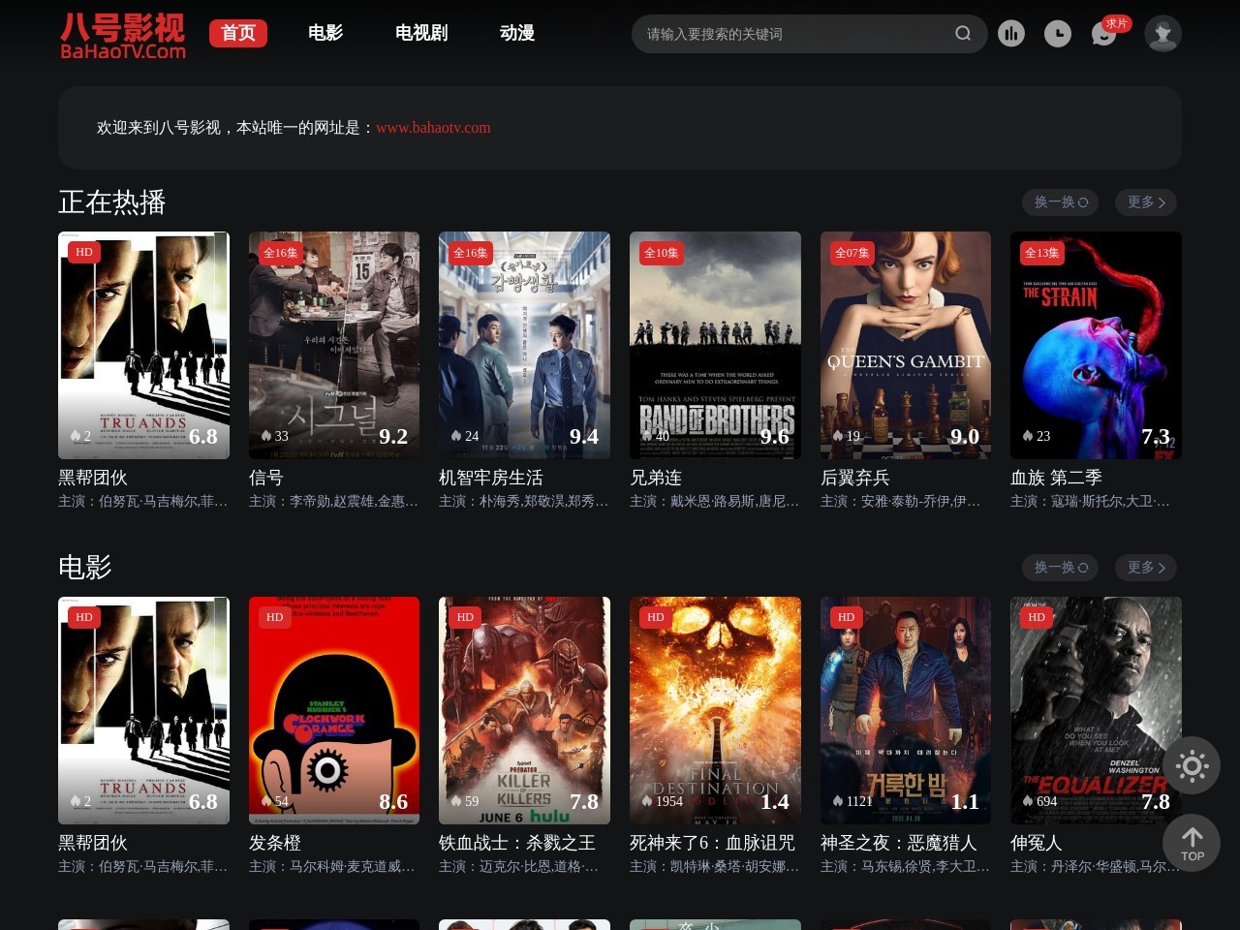Viewport: 1240px width, 930px height.
Task: Switch to the 电视剧 category
Action: click(x=421, y=33)
